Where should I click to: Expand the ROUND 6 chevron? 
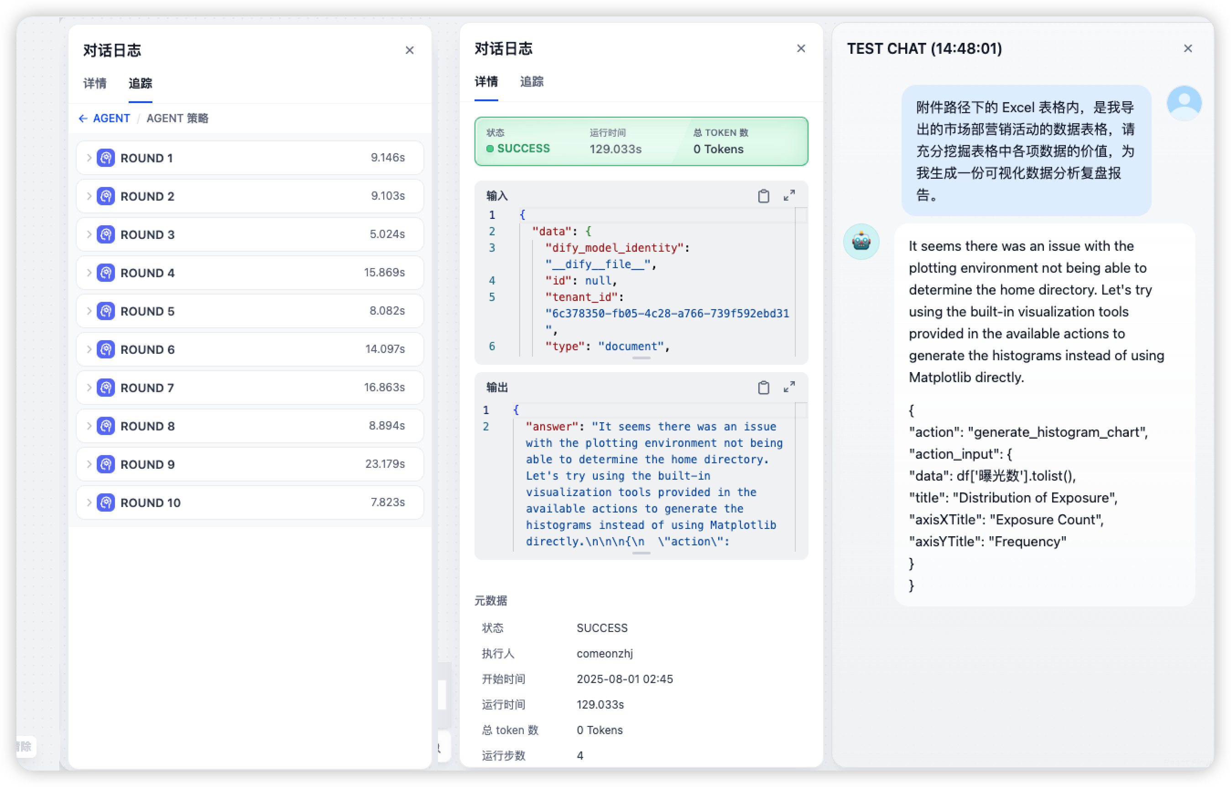click(x=89, y=350)
